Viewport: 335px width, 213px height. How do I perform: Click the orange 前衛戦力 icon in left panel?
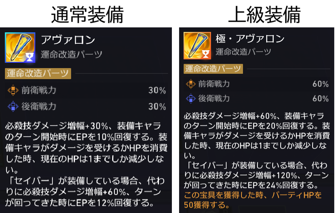(13, 90)
